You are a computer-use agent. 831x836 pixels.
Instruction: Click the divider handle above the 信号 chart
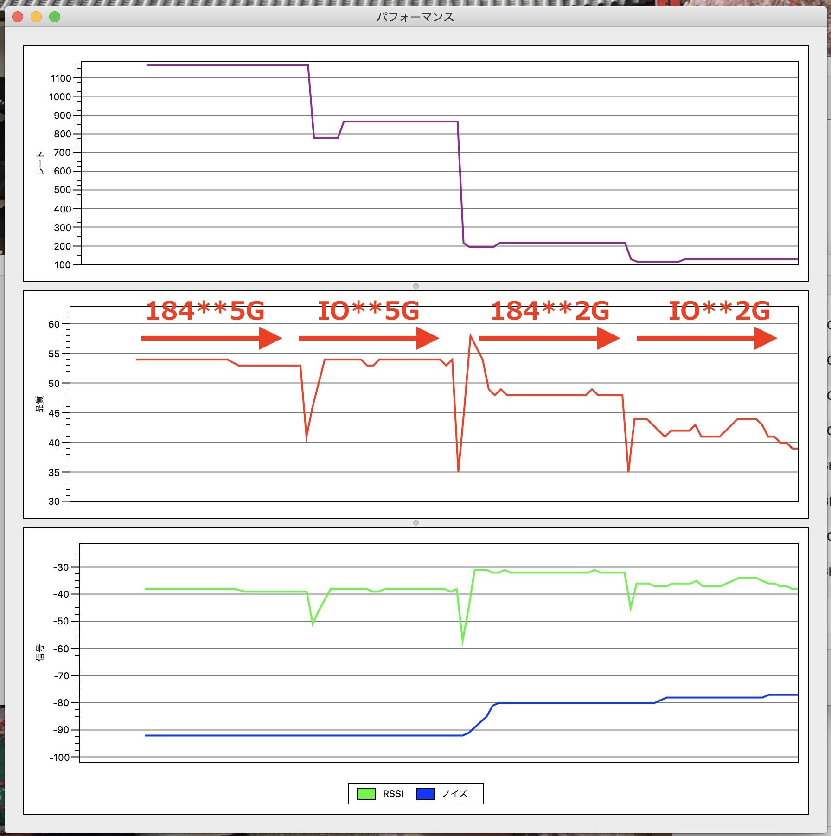(x=416, y=523)
